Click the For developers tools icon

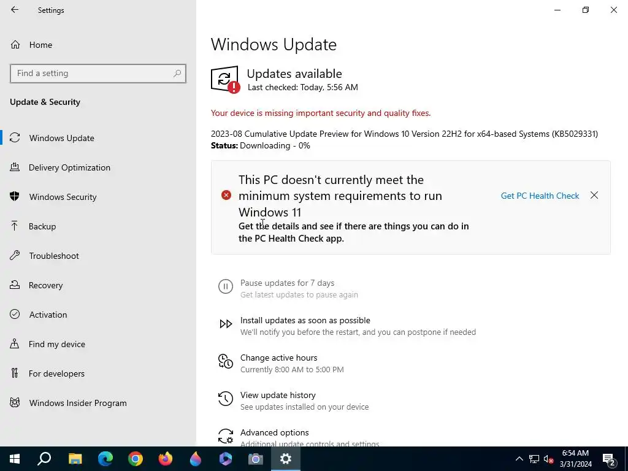point(15,373)
